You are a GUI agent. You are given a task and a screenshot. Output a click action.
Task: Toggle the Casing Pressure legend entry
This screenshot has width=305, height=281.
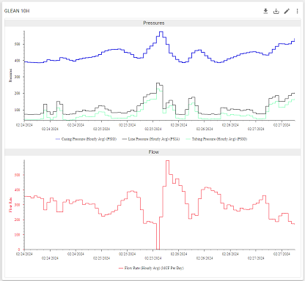(x=86, y=139)
